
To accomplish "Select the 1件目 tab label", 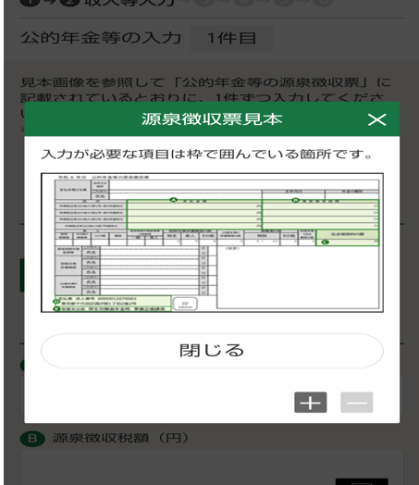I will [231, 39].
